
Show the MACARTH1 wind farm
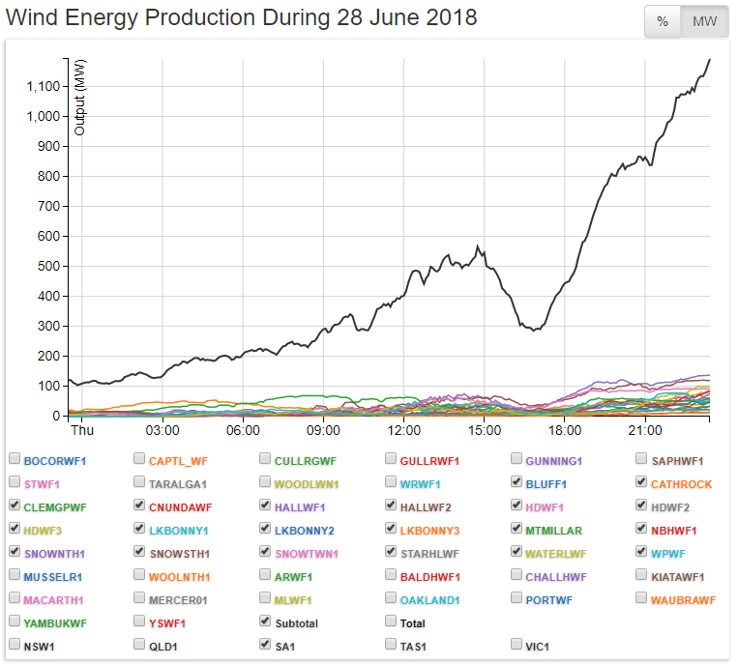click(15, 598)
